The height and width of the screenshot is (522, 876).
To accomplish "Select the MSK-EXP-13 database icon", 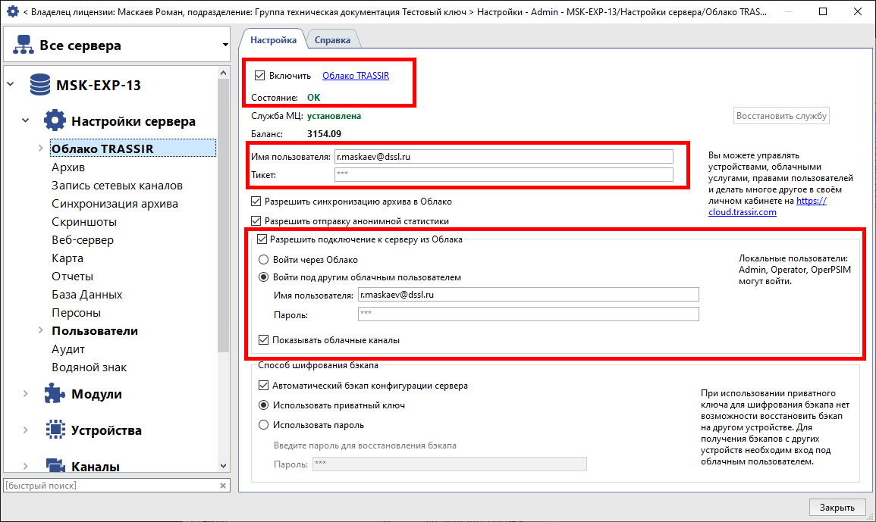I will (40, 85).
